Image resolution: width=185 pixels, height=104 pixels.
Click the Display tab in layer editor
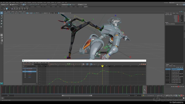coord(167,64)
